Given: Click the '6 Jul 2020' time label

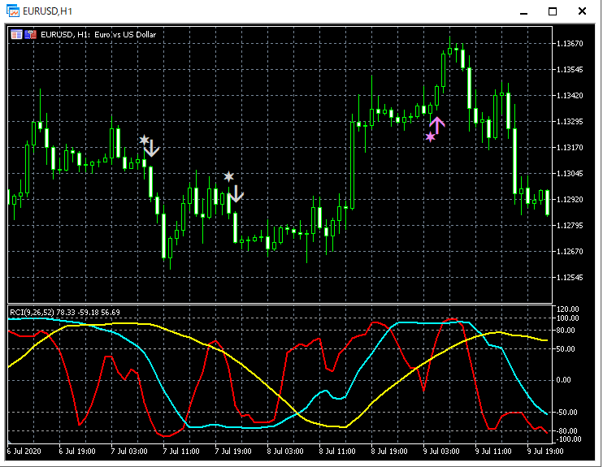Looking at the screenshot, I should [x=24, y=451].
